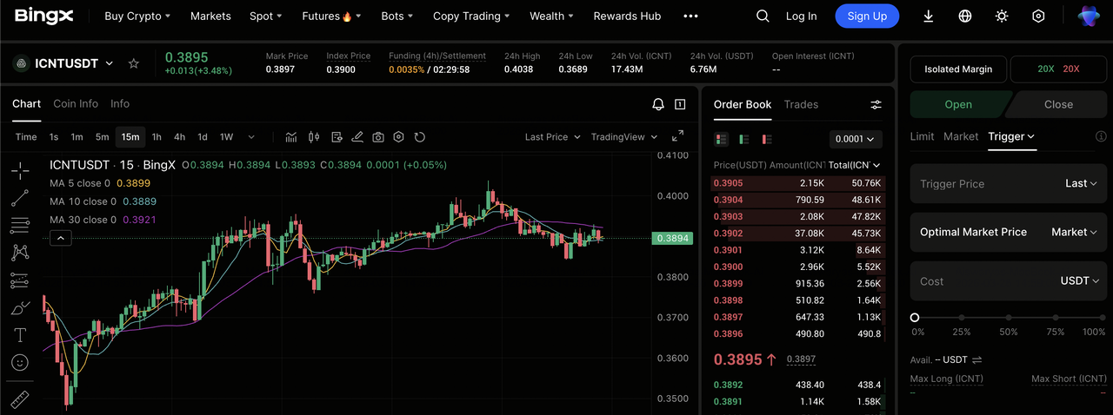Click the candlestick chart style icon
The width and height of the screenshot is (1113, 415).
314,137
